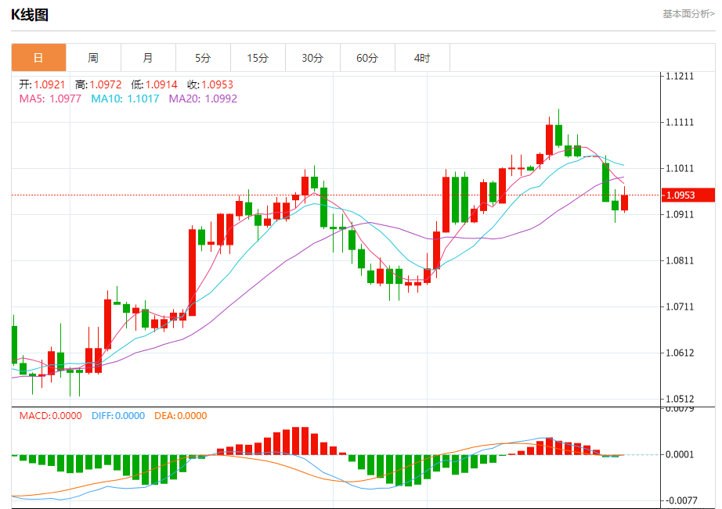Open the 4时 interval tab

click(422, 58)
